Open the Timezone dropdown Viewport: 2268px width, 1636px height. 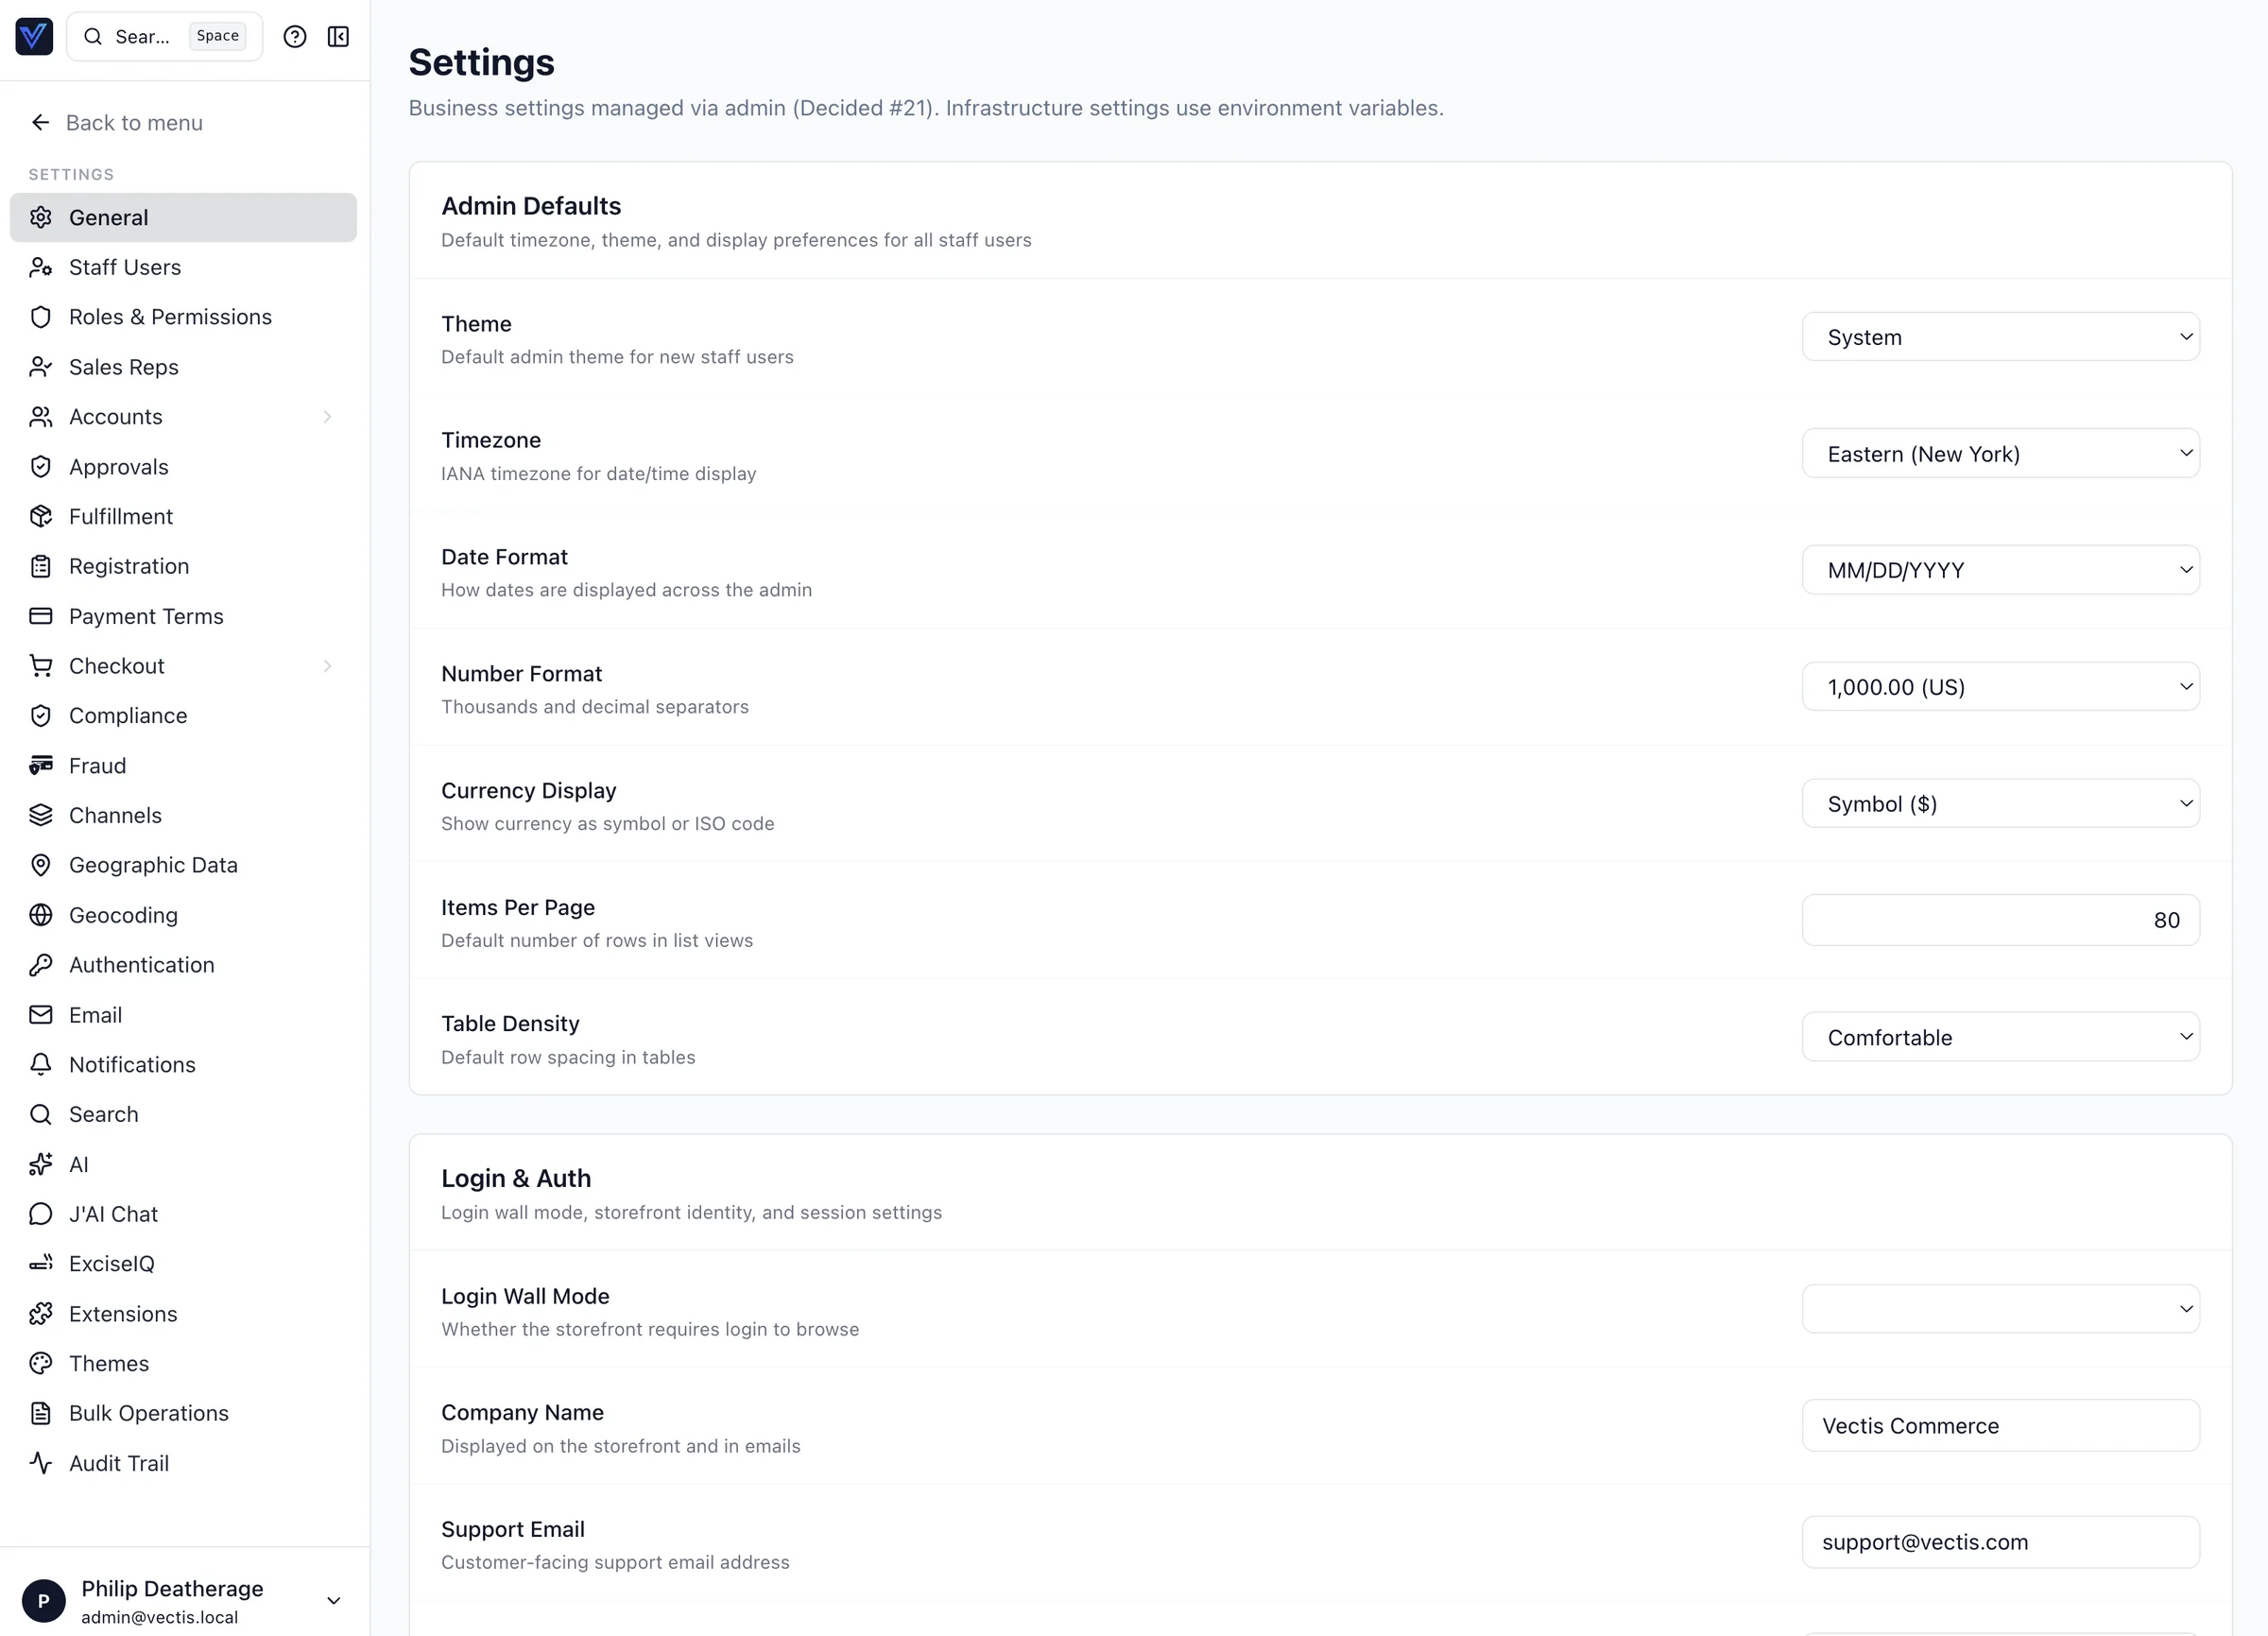2000,454
